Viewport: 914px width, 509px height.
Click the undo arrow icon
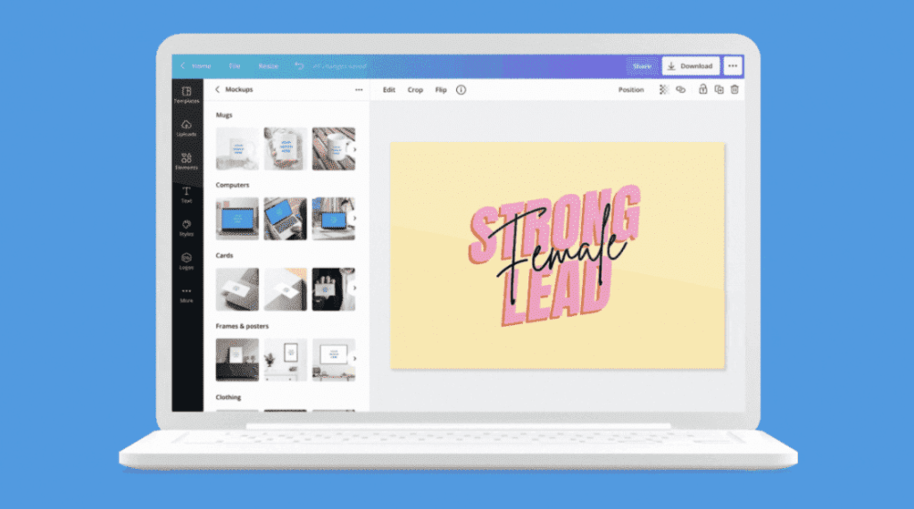(x=299, y=66)
